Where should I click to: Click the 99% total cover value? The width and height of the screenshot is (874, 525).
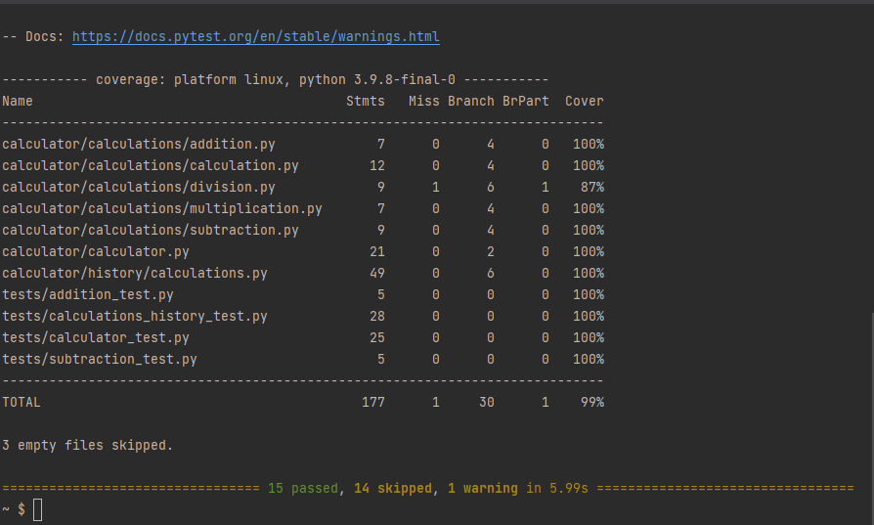click(x=592, y=403)
